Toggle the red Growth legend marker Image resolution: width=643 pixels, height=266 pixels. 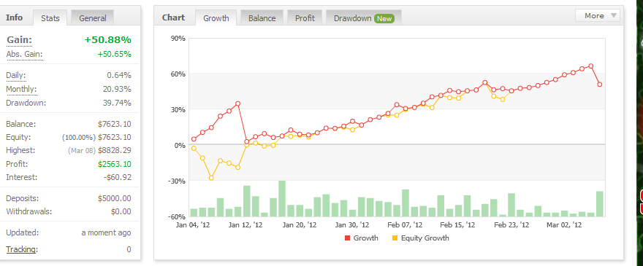click(347, 238)
